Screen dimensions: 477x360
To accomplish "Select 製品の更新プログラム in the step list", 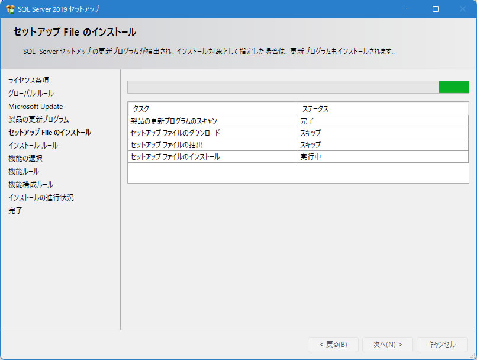I will (x=38, y=120).
